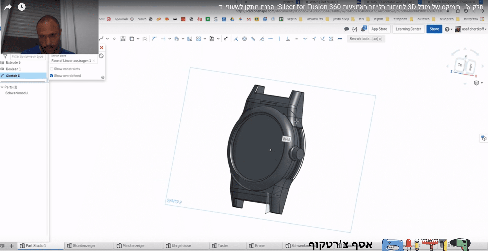Toggle the Construction geometry tool
Screen dimensions: 488x251
(x=145, y=39)
